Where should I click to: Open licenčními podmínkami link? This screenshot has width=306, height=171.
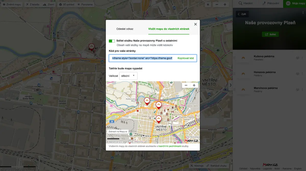point(170,146)
